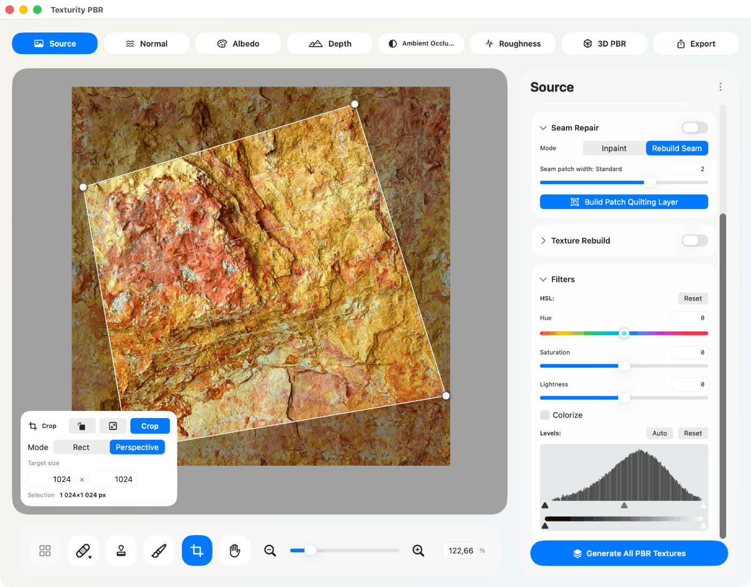The image size is (751, 587).
Task: Select the crop tool in bottom toolbar
Action: 197,551
